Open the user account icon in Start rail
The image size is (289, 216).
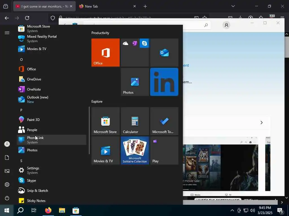pyautogui.click(x=7, y=144)
